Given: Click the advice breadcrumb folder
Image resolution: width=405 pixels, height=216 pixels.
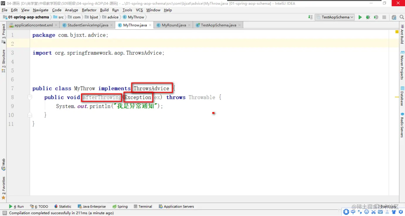Looking at the screenshot, I should point(110,17).
